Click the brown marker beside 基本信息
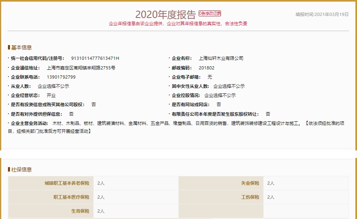 click(x=9, y=47)
